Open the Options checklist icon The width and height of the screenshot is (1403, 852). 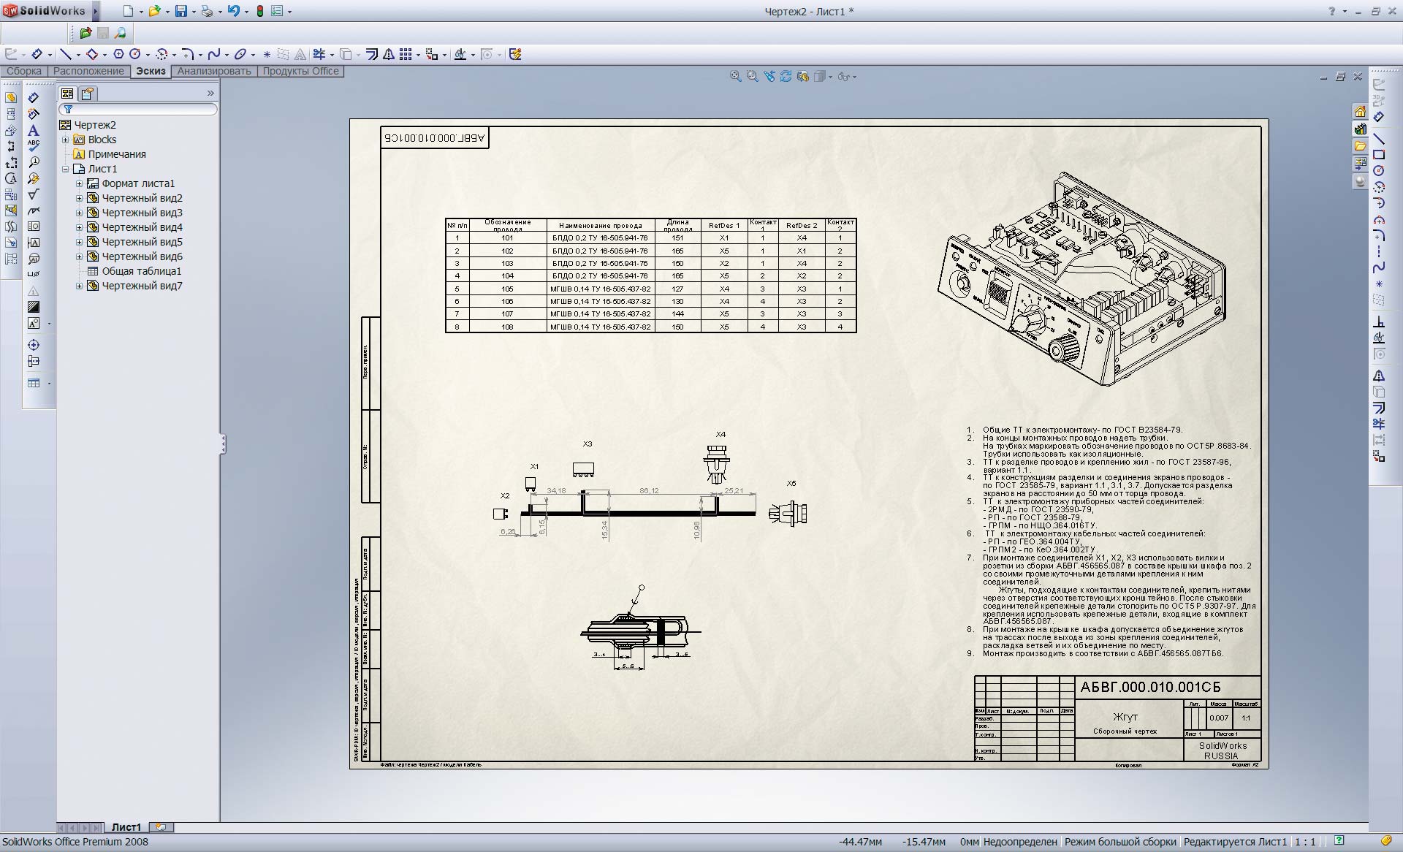(x=277, y=11)
